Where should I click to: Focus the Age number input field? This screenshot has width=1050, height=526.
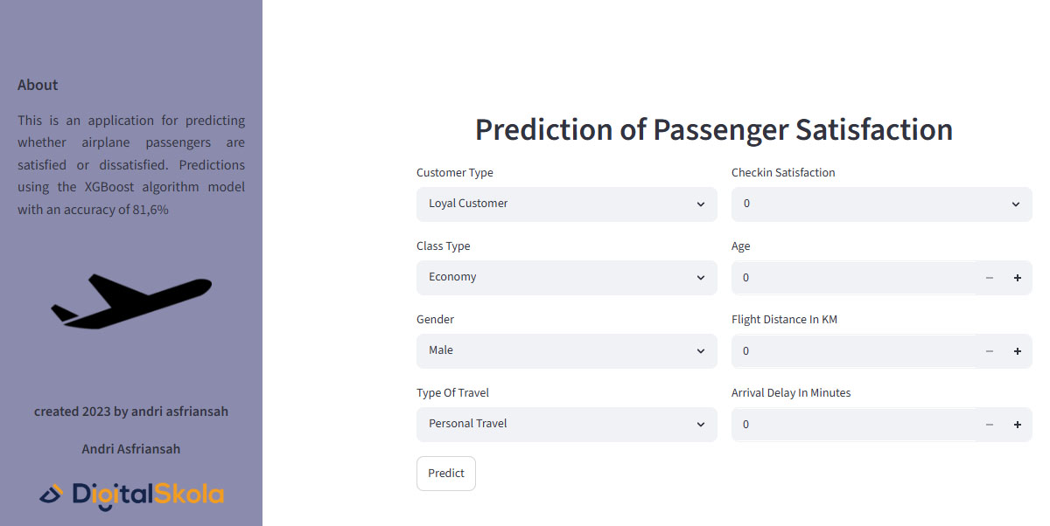pos(853,278)
